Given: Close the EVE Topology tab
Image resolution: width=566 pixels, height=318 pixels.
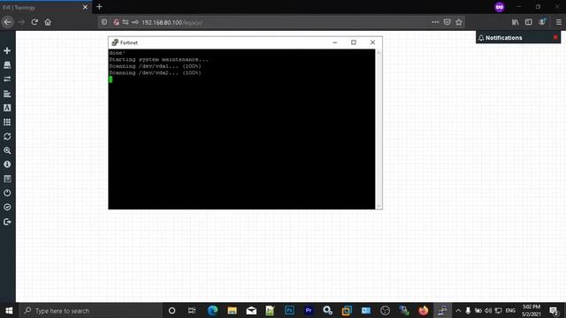Looking at the screenshot, I should 85,7.
